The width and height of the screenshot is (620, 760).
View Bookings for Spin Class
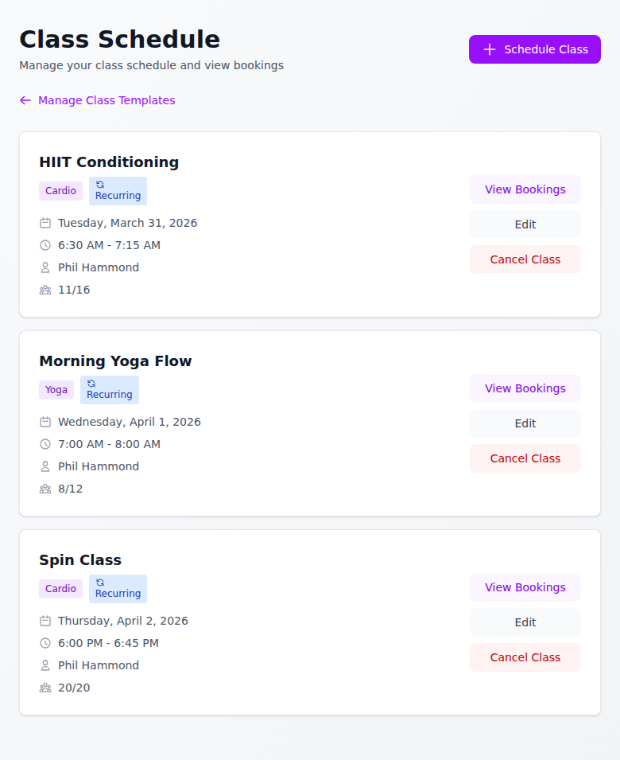click(x=525, y=587)
